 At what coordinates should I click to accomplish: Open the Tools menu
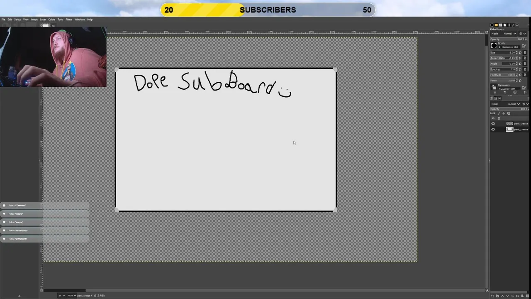pos(60,20)
